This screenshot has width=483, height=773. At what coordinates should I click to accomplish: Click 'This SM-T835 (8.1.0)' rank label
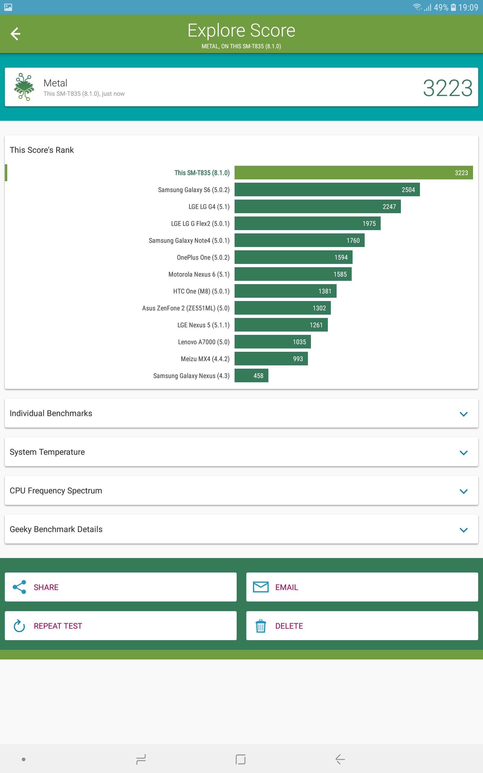coord(202,173)
